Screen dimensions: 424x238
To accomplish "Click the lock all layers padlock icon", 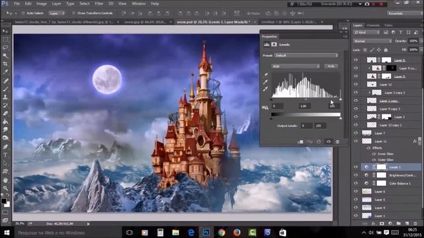I will (x=386, y=50).
